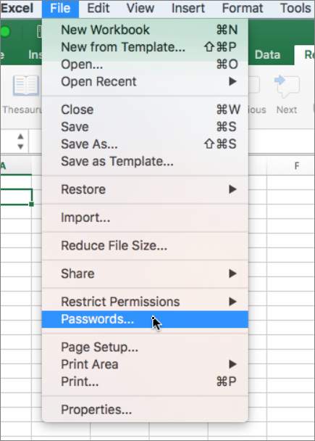
Task: Choose Passwords... from the File menu
Action: [145, 319]
